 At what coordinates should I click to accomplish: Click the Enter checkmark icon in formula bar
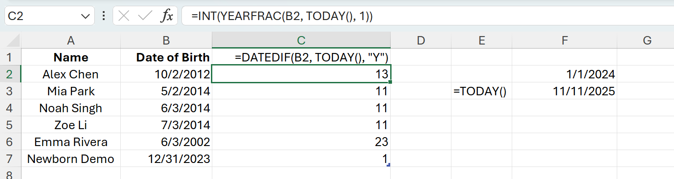[145, 16]
